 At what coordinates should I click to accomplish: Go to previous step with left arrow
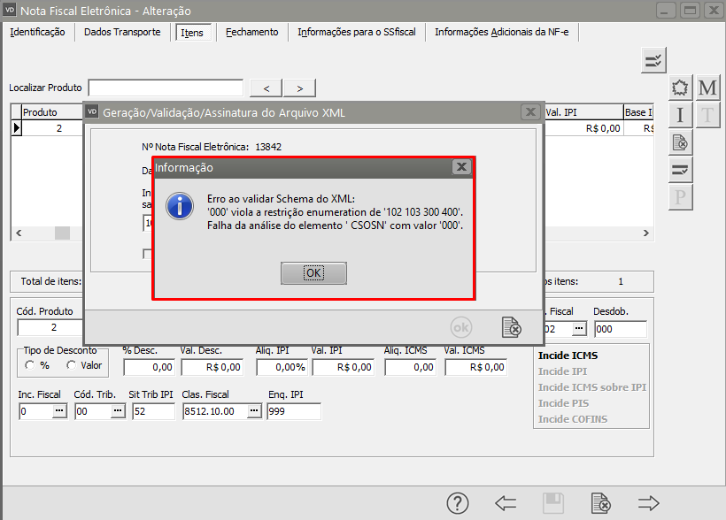pos(506,503)
